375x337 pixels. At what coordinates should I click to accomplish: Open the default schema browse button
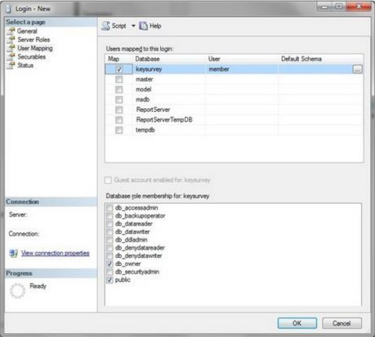358,70
